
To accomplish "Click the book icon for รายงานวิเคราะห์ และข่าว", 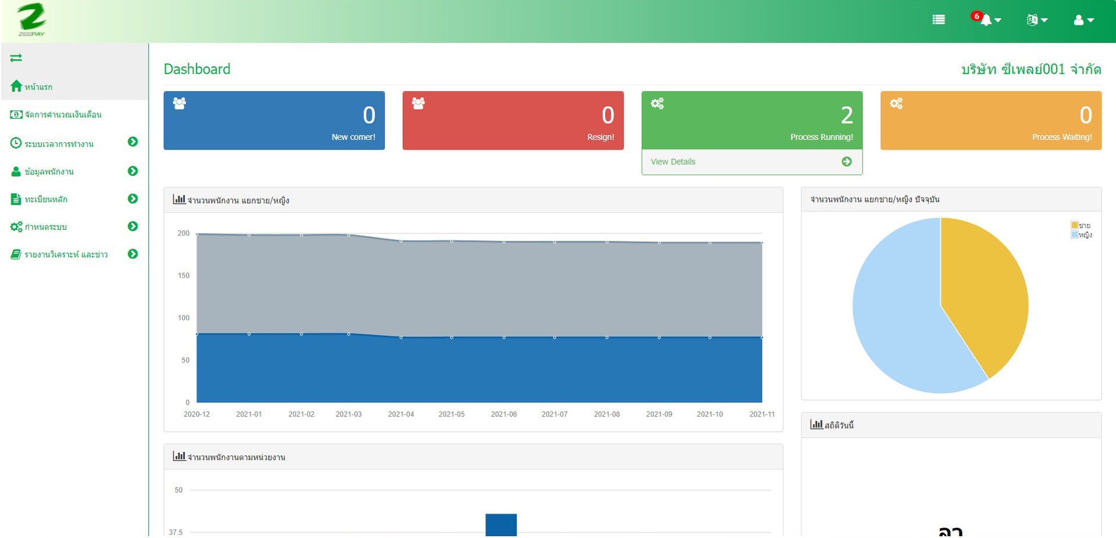I will [16, 254].
